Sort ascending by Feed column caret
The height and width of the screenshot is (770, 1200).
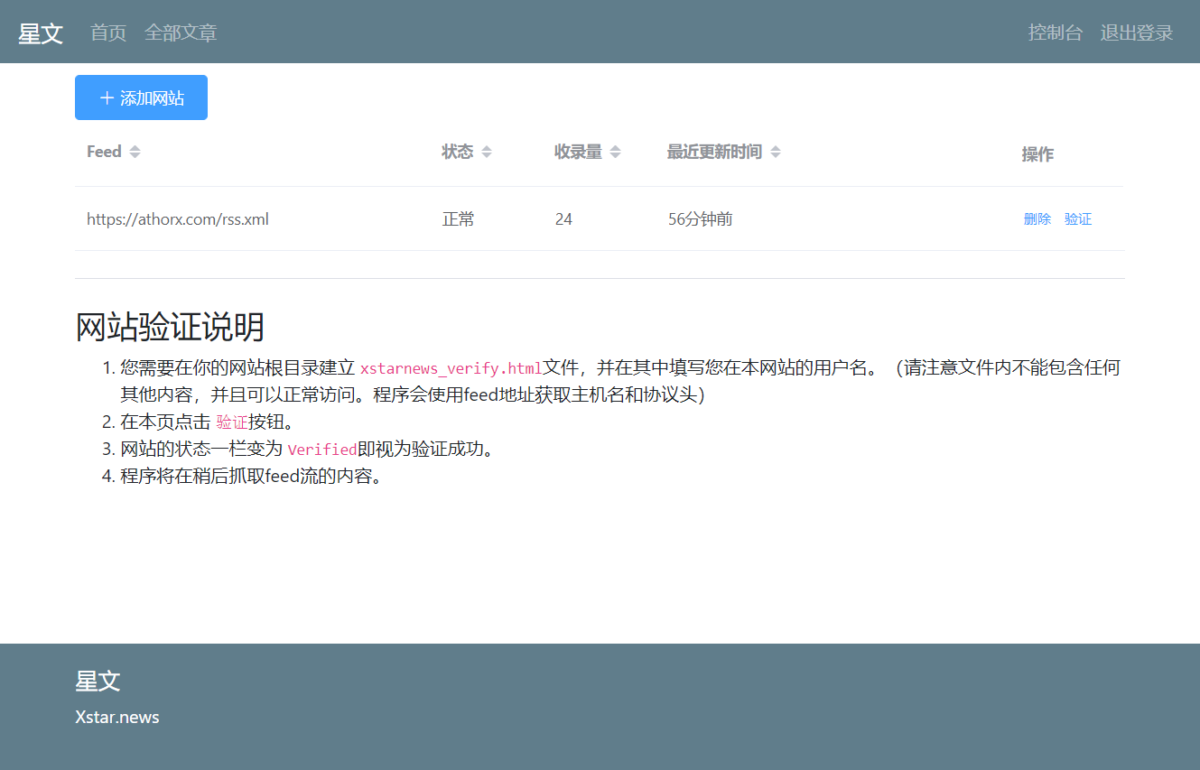[x=135, y=148]
